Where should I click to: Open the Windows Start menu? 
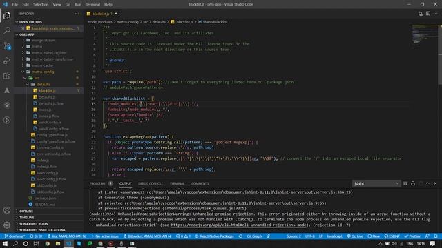click(x=5, y=243)
